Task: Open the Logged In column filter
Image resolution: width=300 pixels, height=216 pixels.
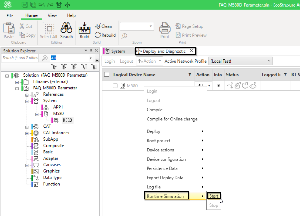Action: coord(285,75)
